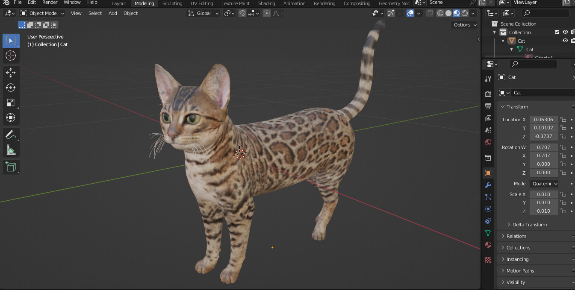Switch to the Sculpting workspace tab
Screen dimensions: 575x290
coord(172,3)
